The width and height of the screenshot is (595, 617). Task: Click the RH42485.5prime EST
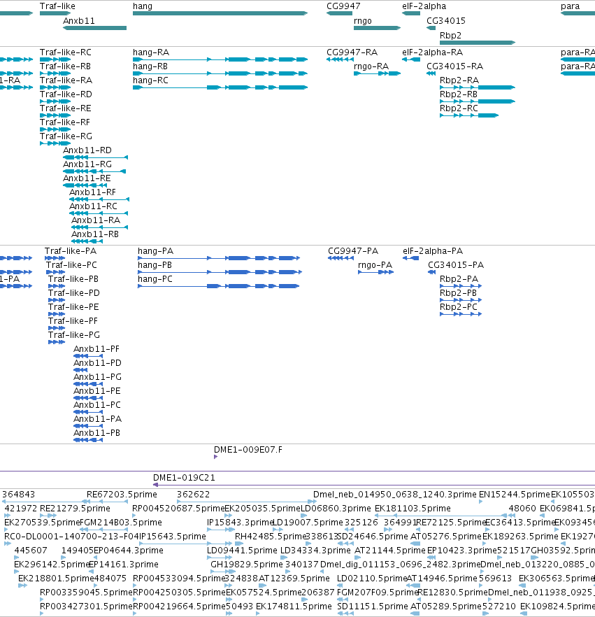point(270,537)
